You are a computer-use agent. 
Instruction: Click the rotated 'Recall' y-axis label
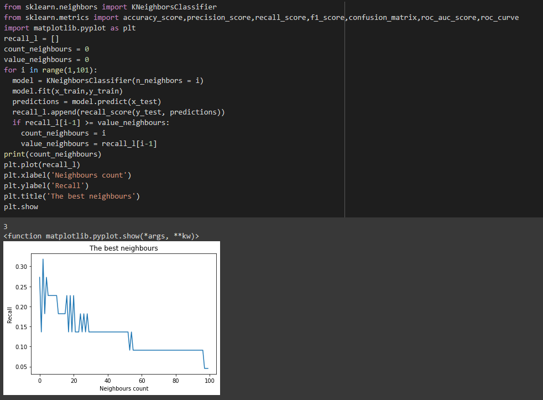pos(9,315)
